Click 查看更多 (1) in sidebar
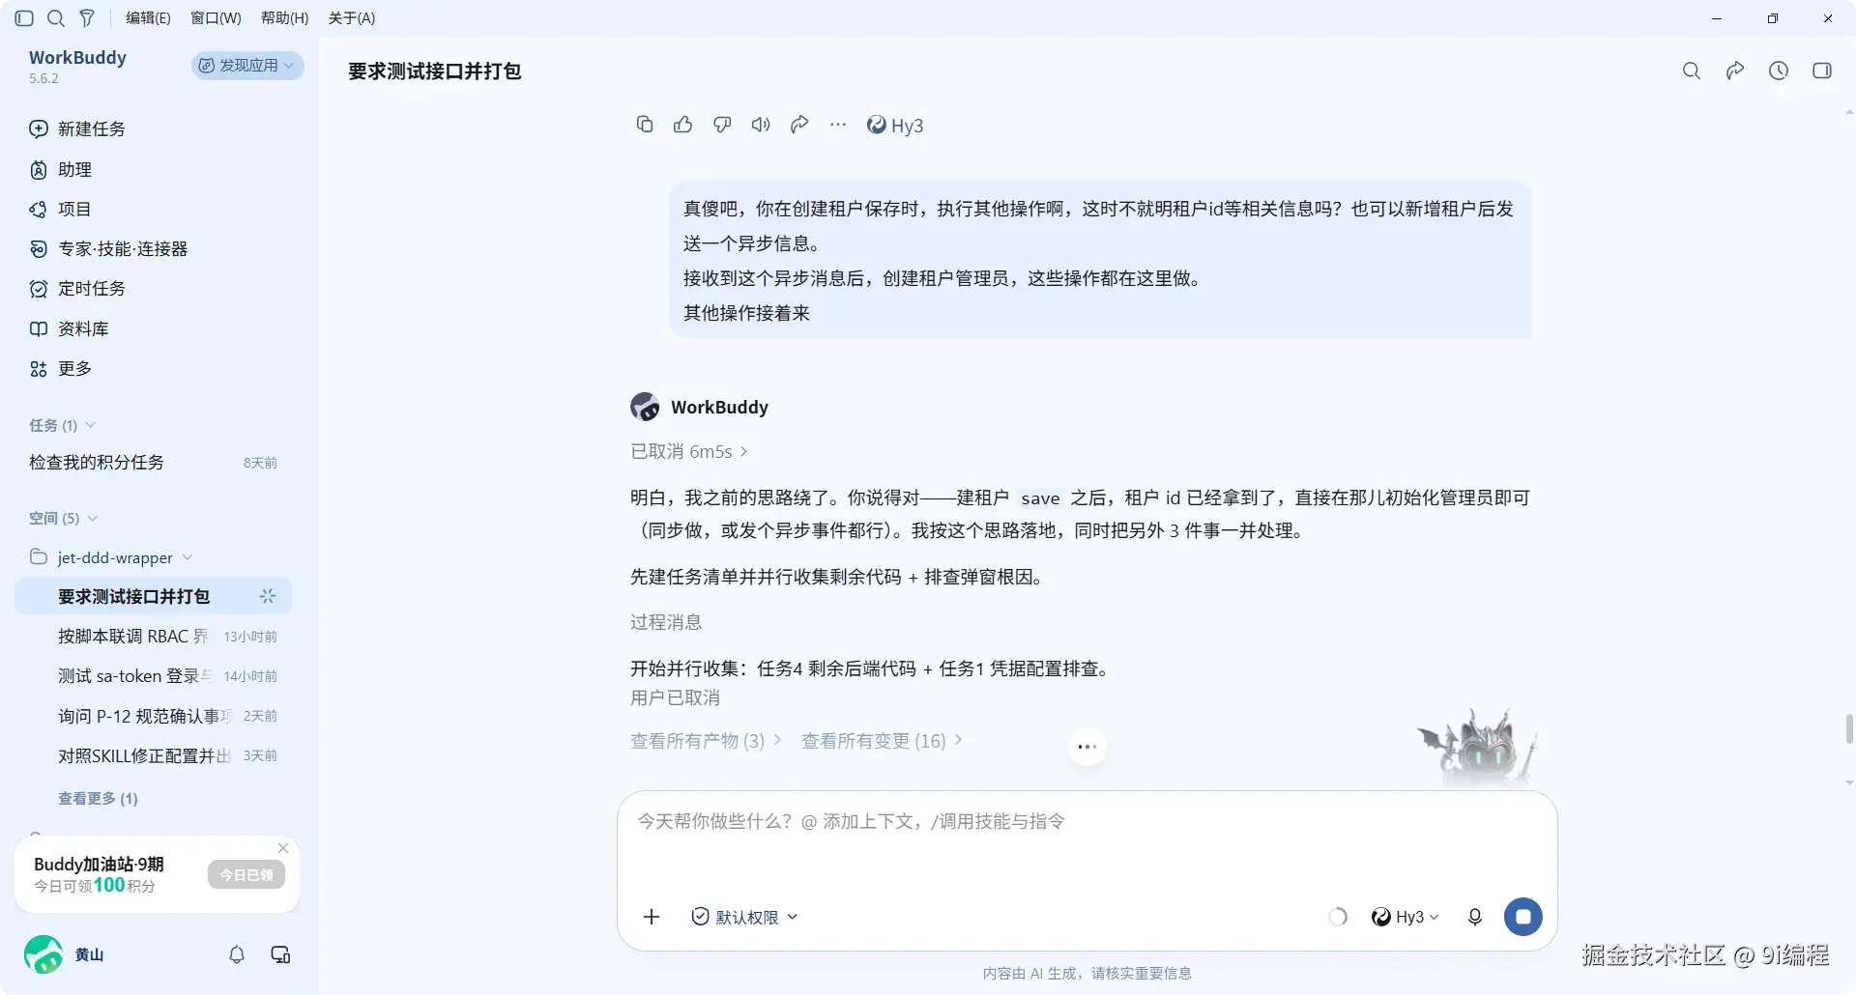This screenshot has width=1856, height=995. [98, 799]
